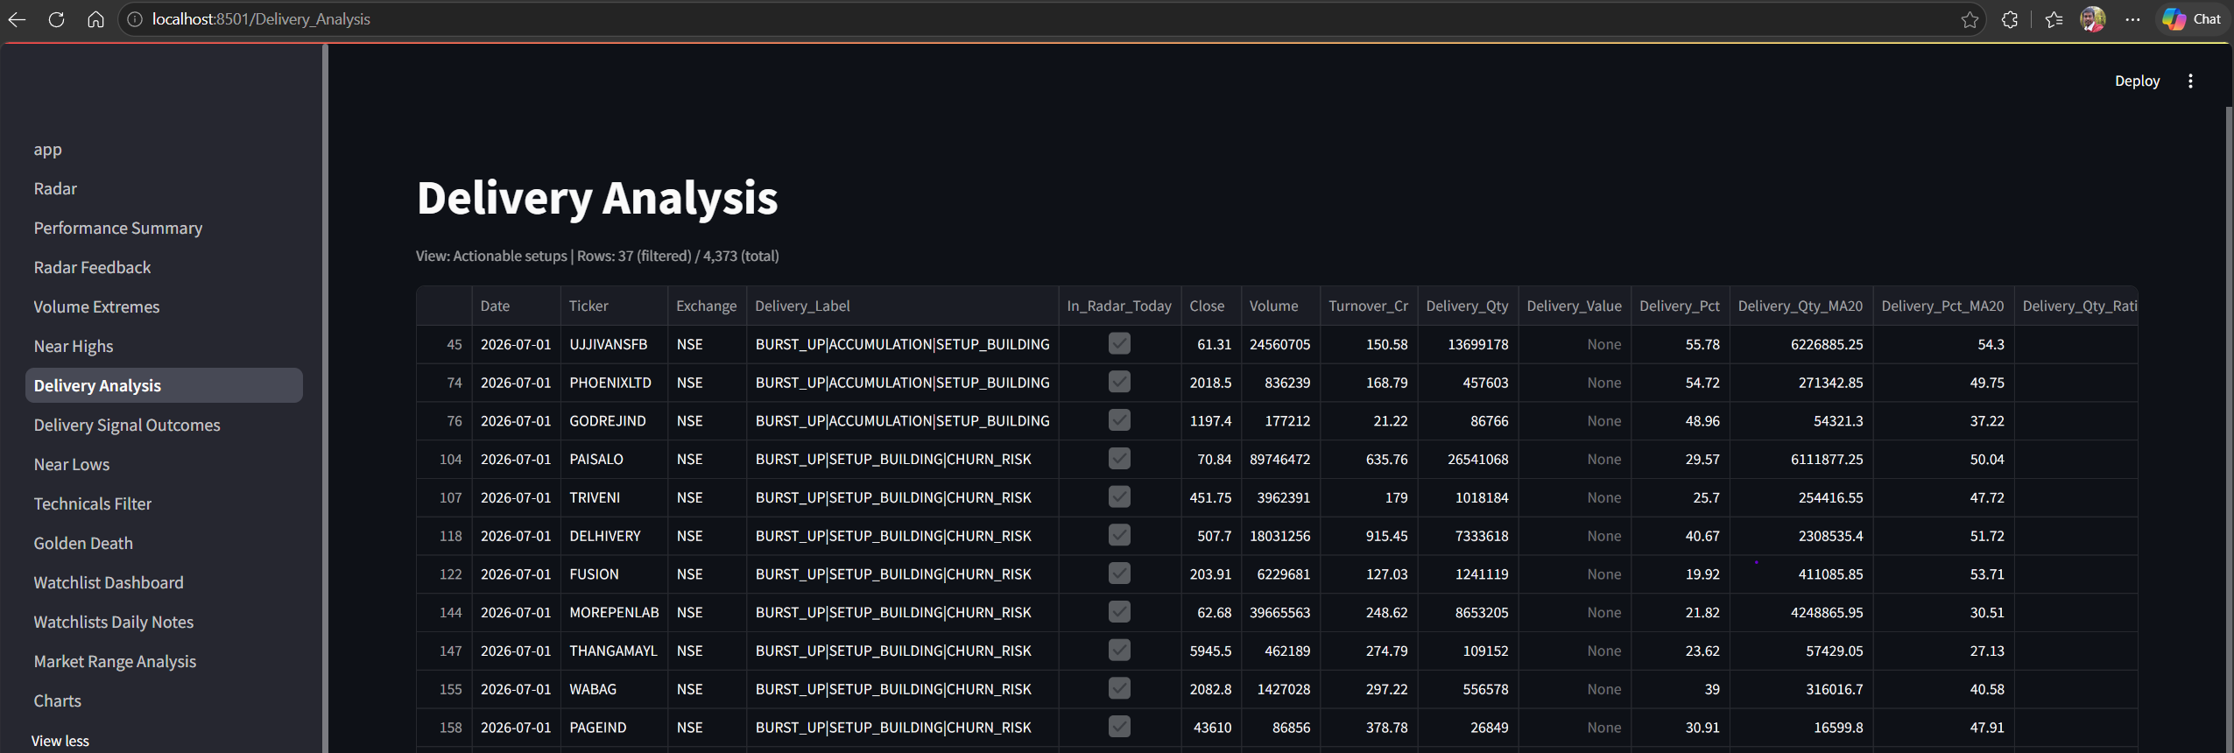Select the Technicals Filter page
The image size is (2234, 753).
pyautogui.click(x=164, y=504)
